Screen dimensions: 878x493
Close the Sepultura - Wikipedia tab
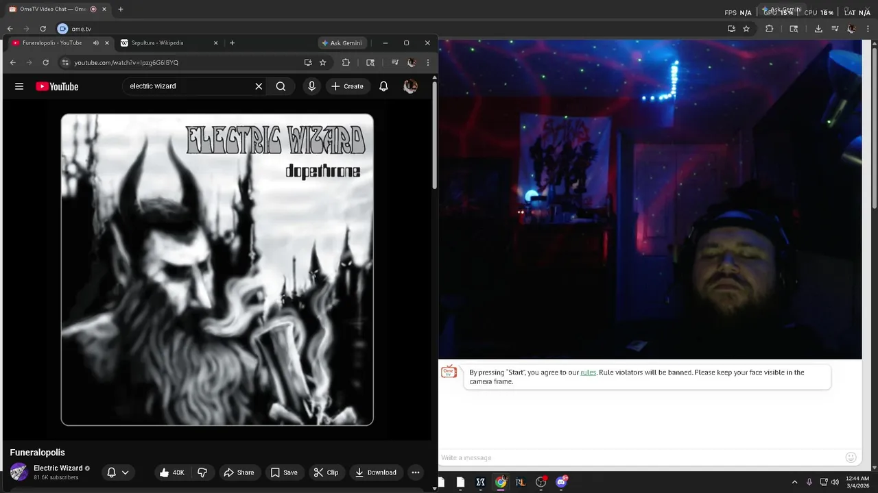pyautogui.click(x=215, y=42)
